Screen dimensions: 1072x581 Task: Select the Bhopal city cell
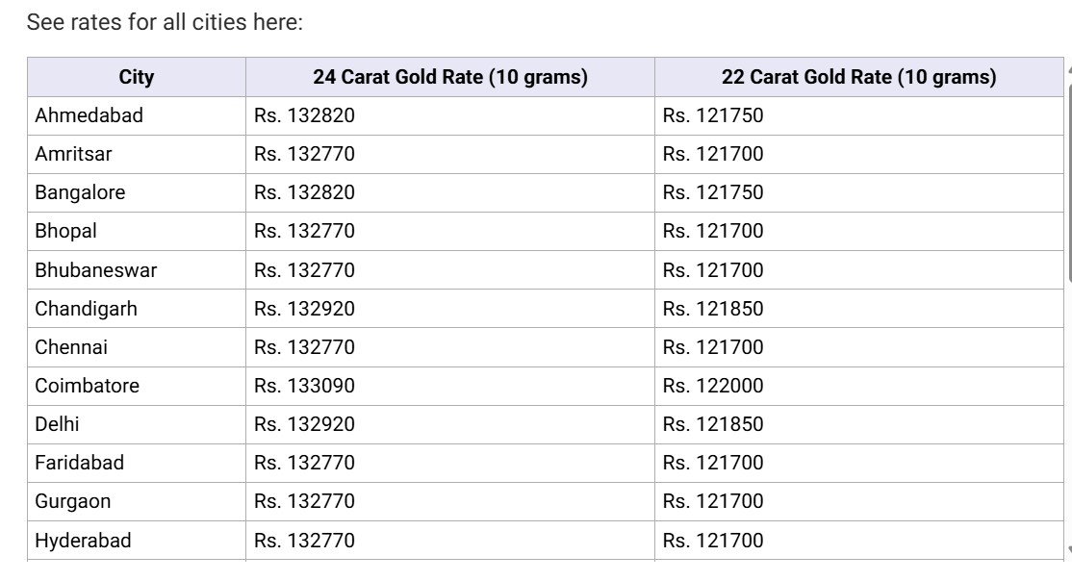point(65,231)
